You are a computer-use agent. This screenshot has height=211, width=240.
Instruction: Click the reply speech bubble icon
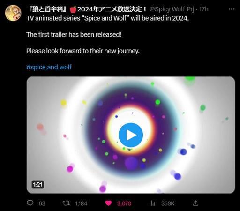pyautogui.click(x=30, y=203)
